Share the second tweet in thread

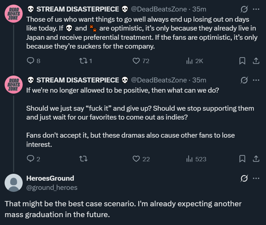point(256,159)
